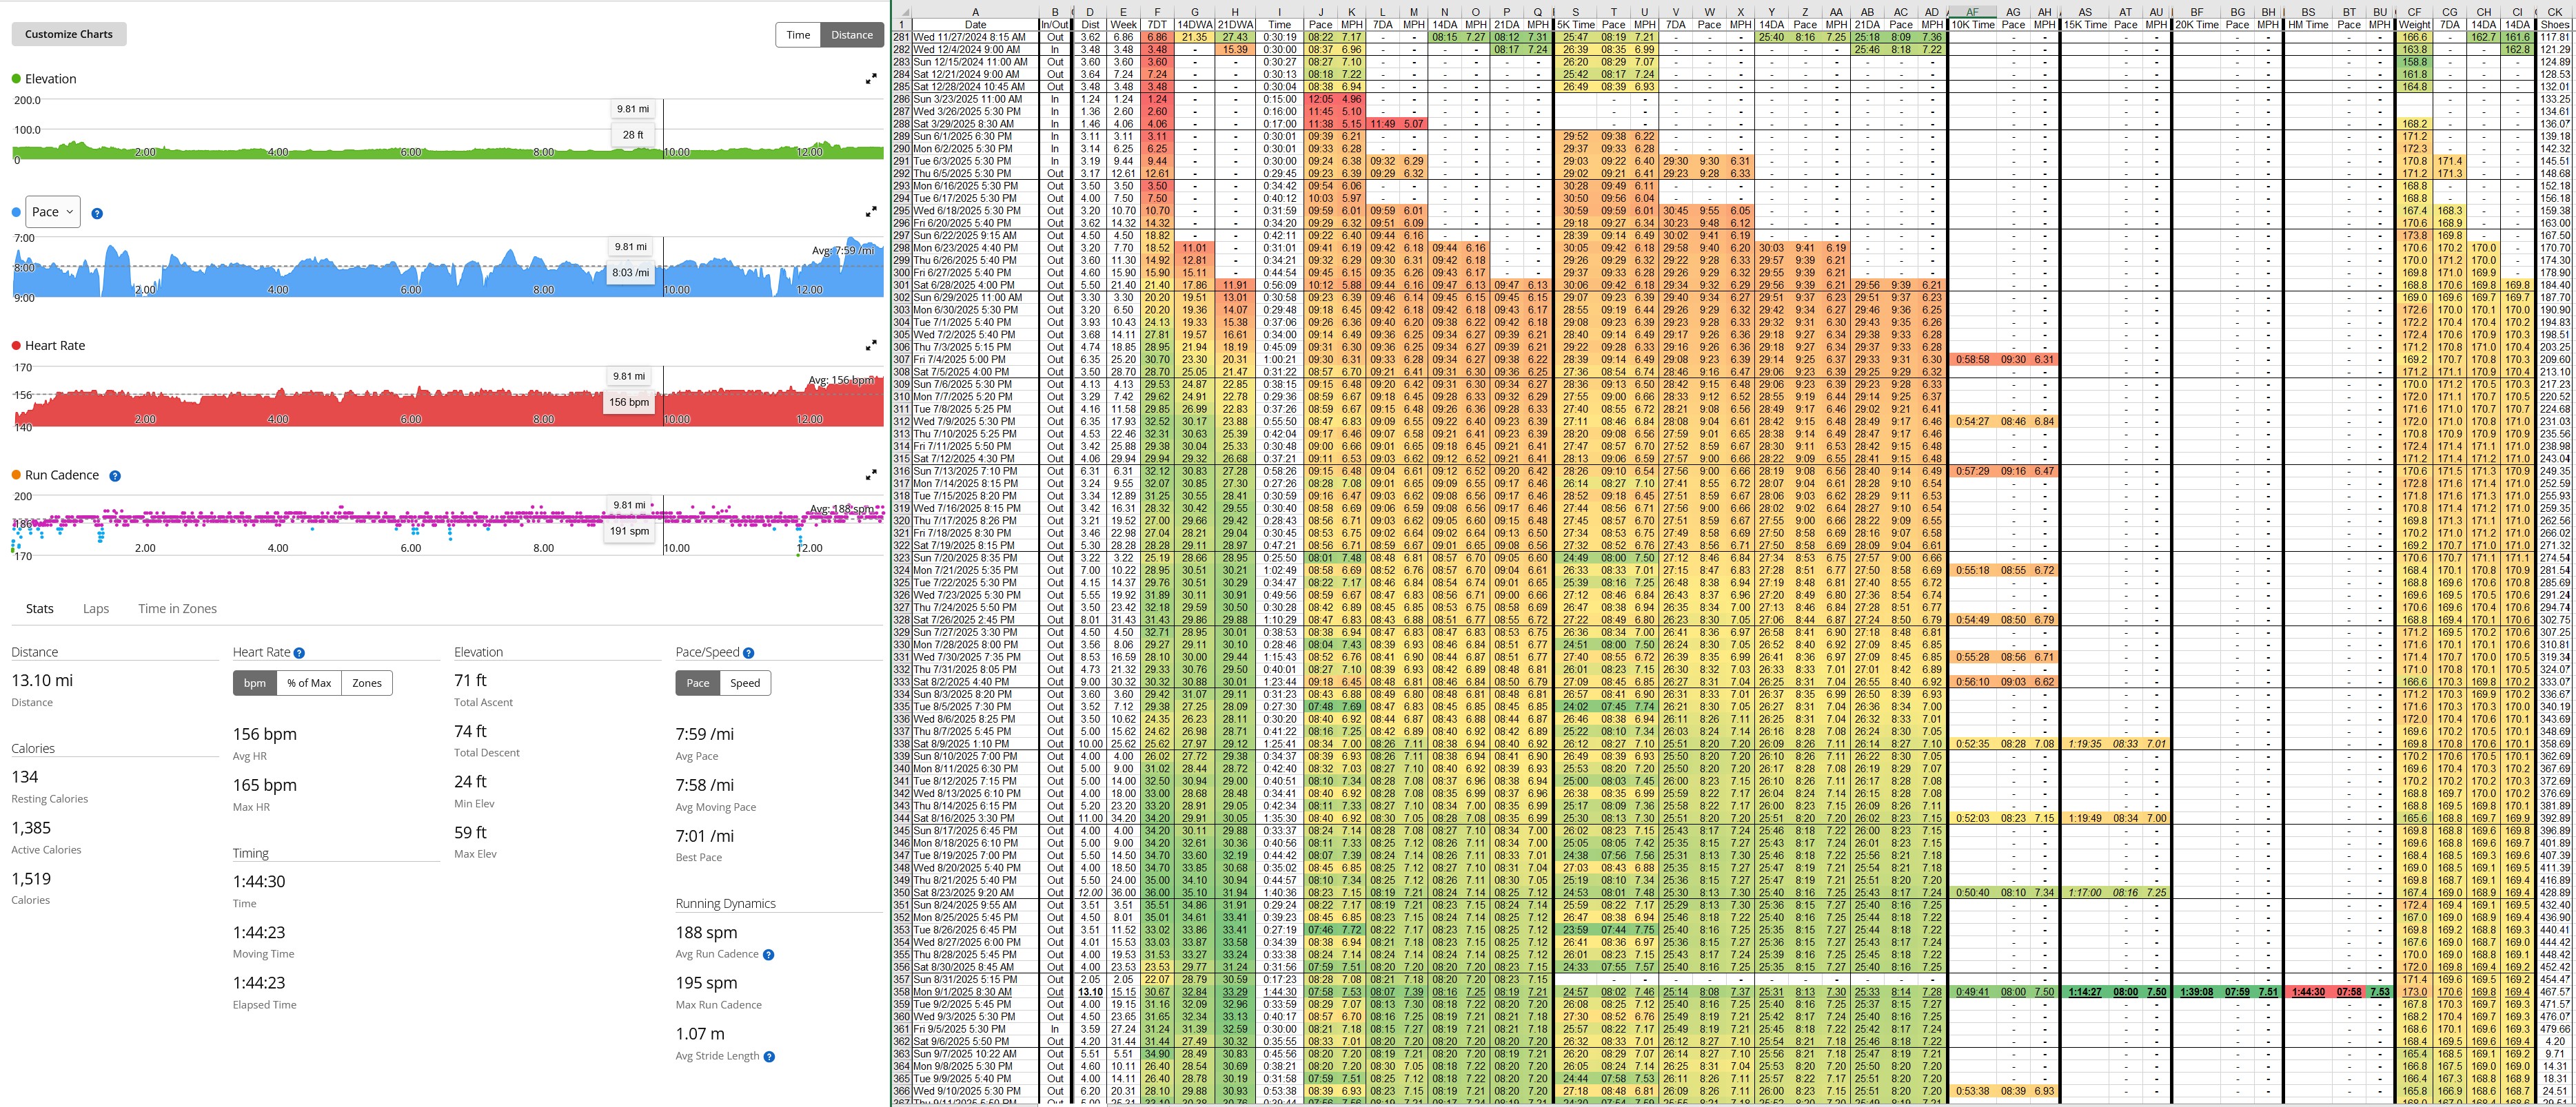Expand the Run Cadence chart to fullscreen

pyautogui.click(x=871, y=475)
